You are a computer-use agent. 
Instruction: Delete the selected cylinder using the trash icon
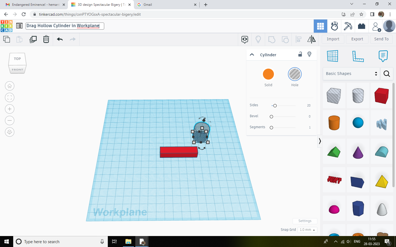coord(46,39)
